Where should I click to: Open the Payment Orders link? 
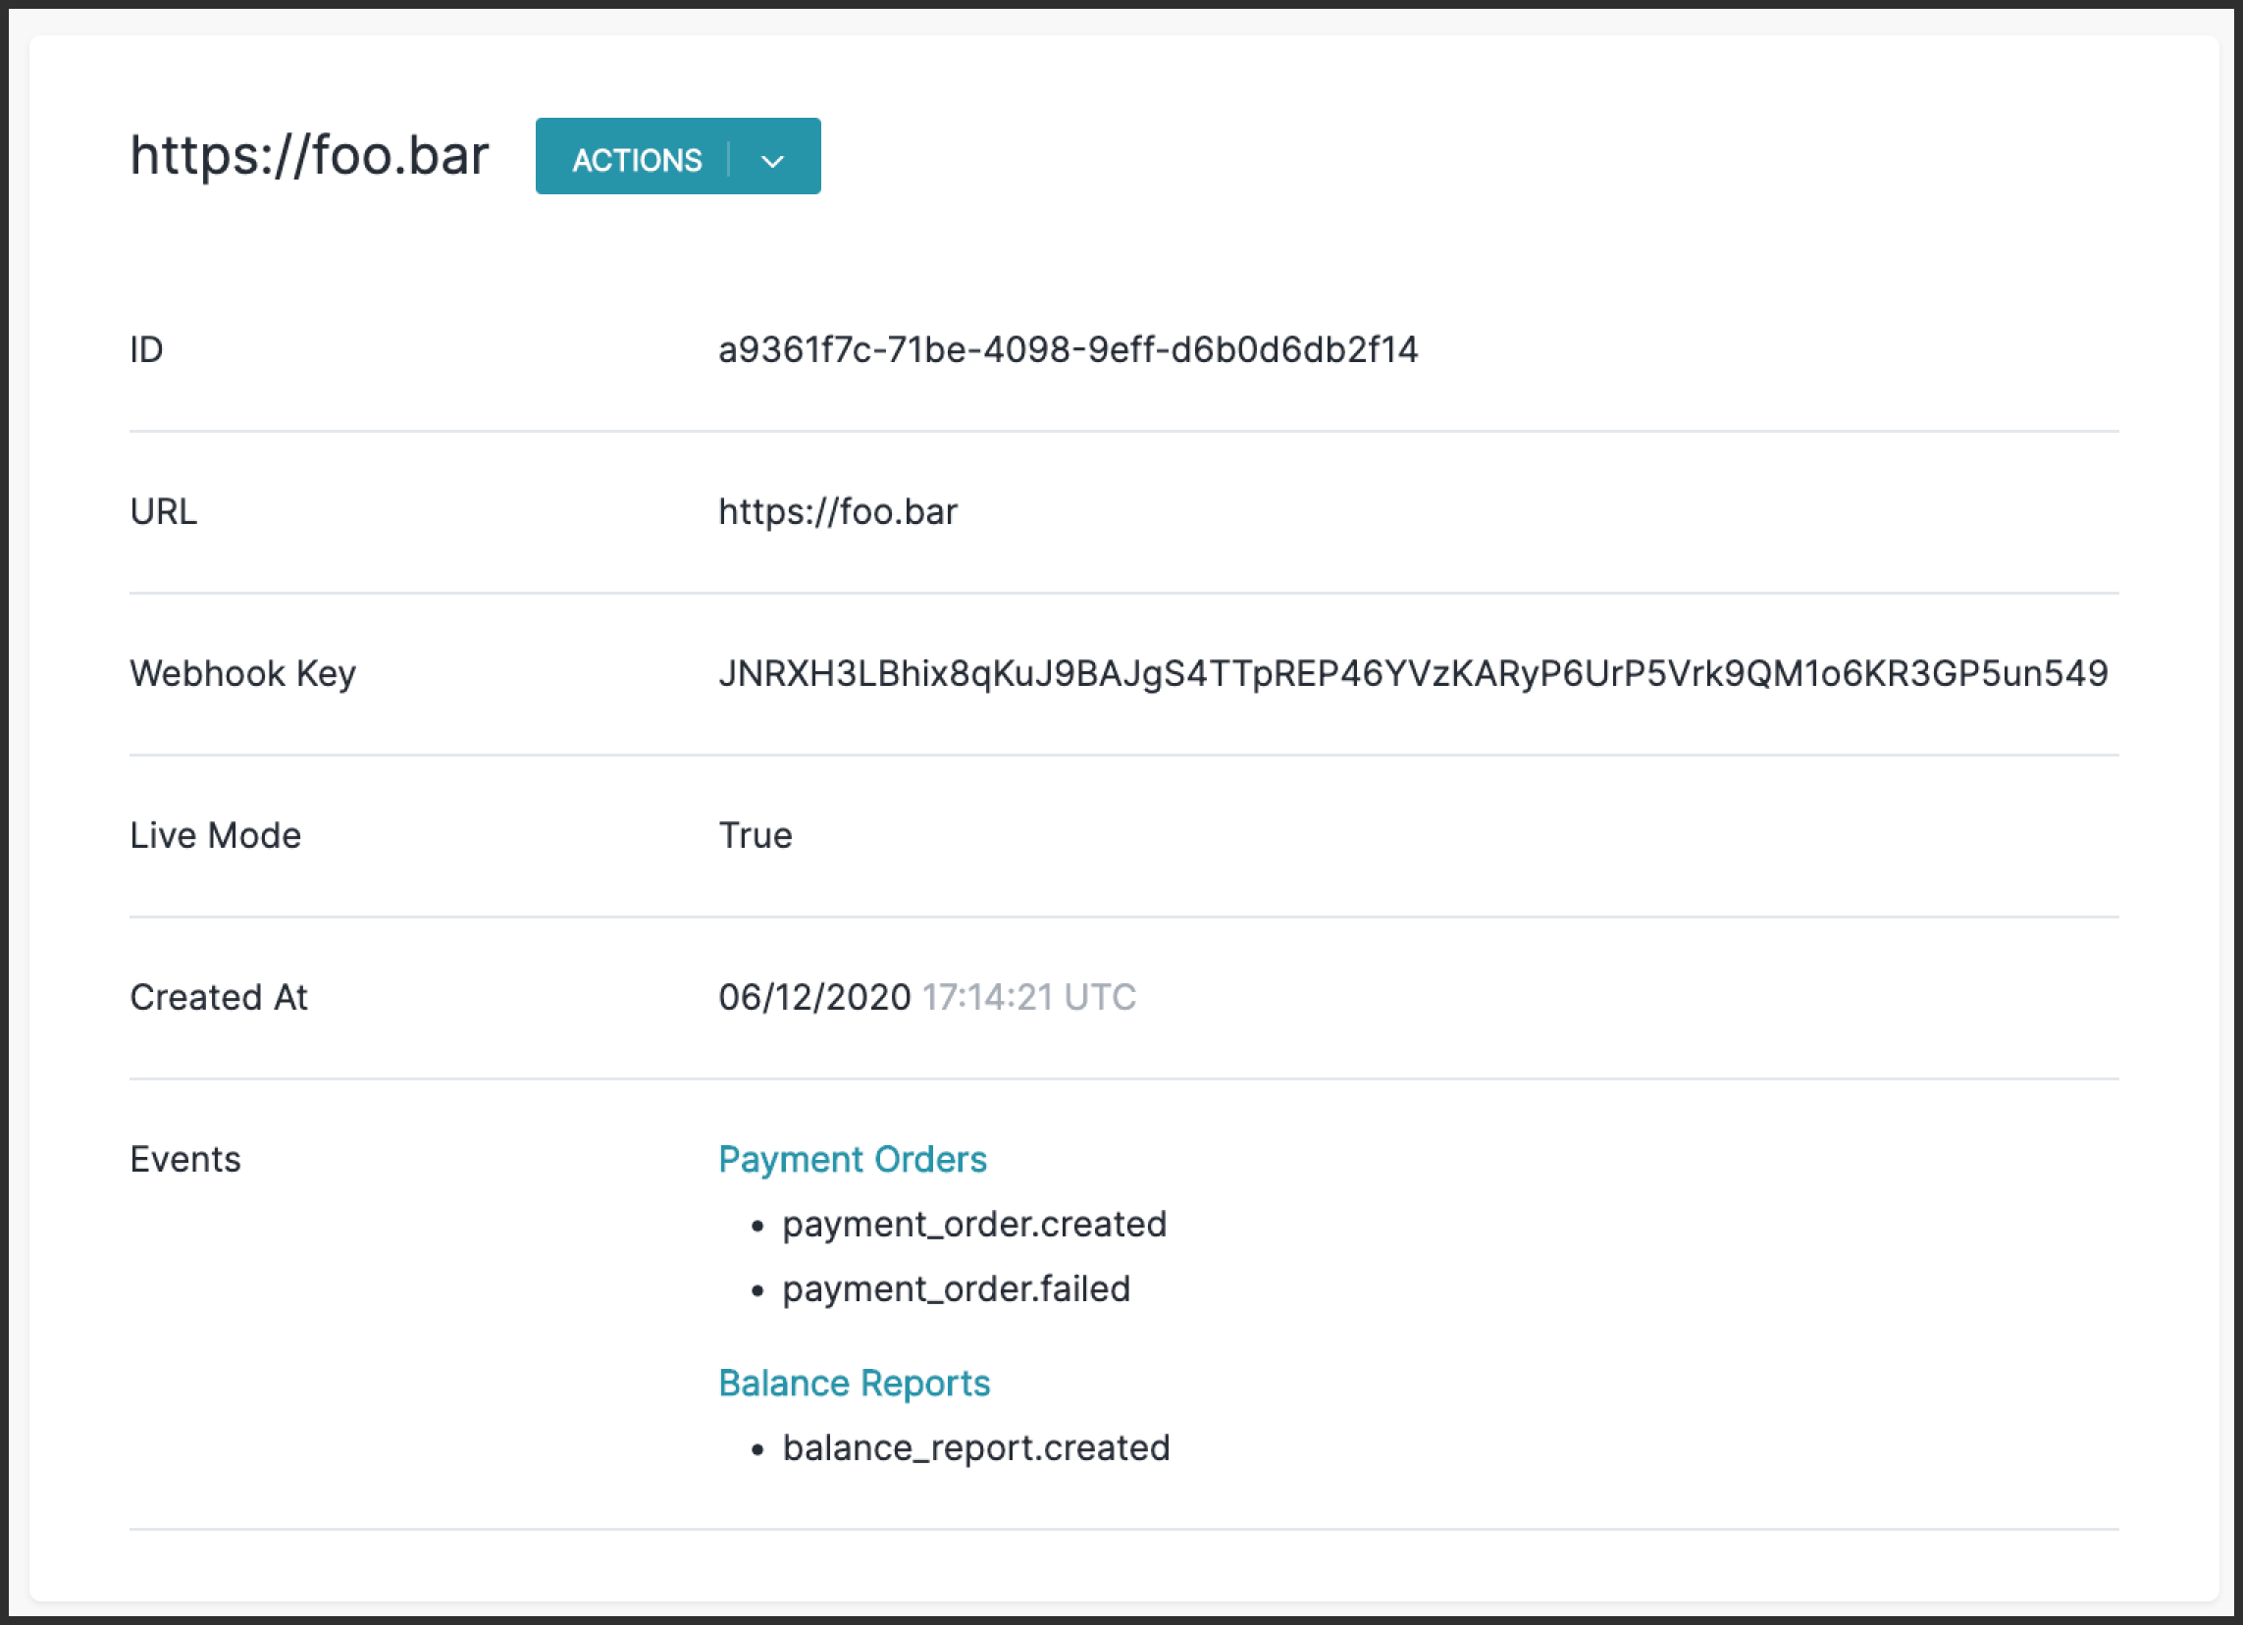pyautogui.click(x=852, y=1158)
